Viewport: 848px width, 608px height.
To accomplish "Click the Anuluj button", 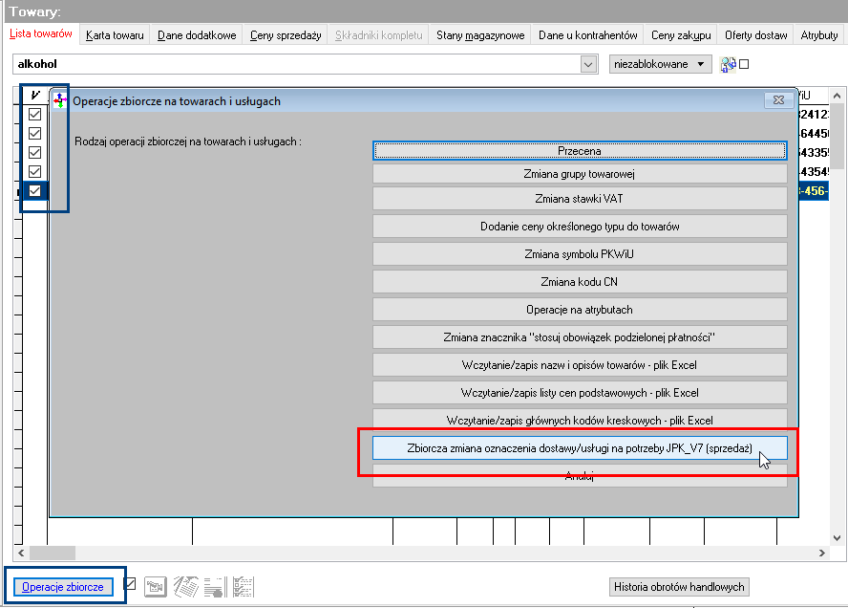I will (580, 476).
